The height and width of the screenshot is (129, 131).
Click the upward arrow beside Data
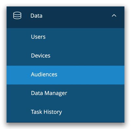coord(114,16)
